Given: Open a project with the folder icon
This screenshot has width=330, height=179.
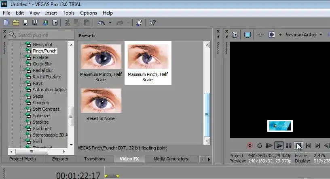Looking at the screenshot, I should click(16, 23).
